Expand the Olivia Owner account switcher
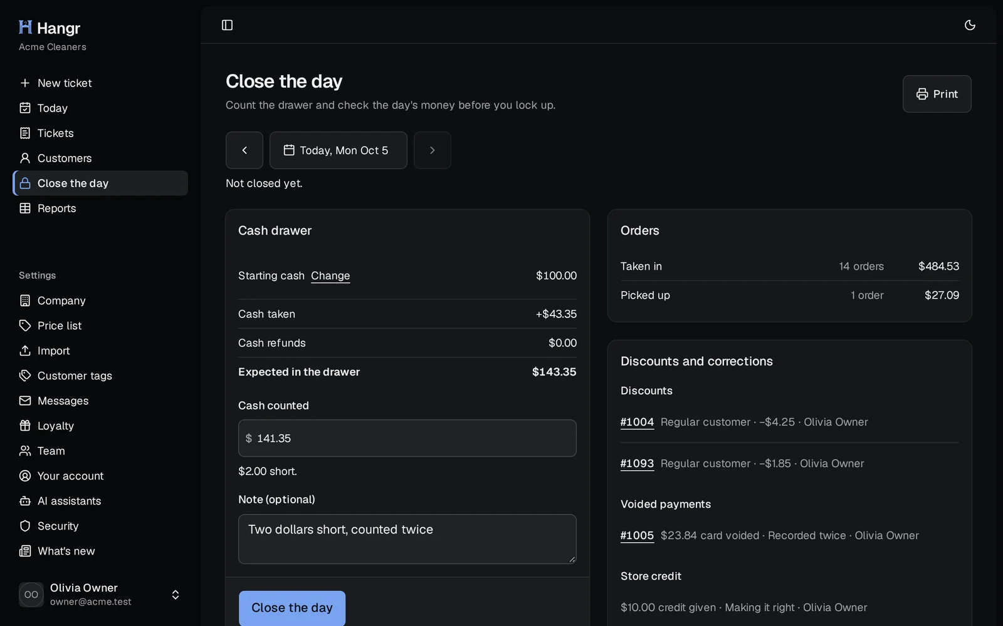Image resolution: width=1003 pixels, height=626 pixels. point(176,595)
